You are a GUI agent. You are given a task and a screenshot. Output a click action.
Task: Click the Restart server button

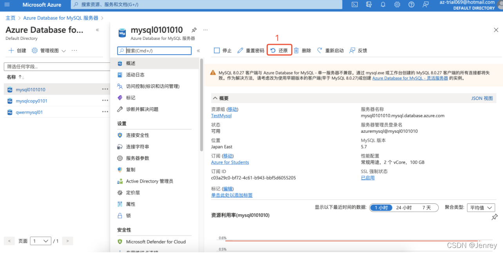[330, 51]
